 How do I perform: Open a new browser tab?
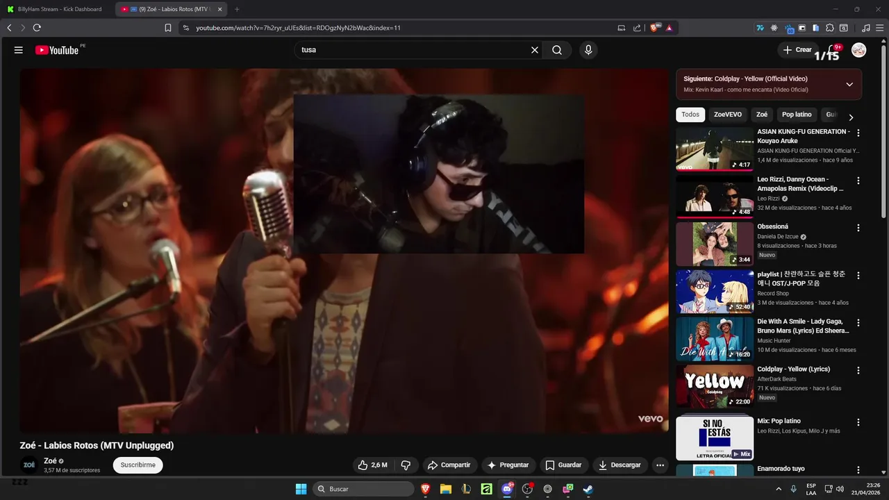click(237, 9)
